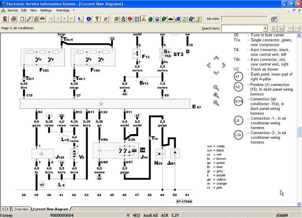Expand the Search term dropdown
Viewport: 302px width, 218px height.
(264, 28)
